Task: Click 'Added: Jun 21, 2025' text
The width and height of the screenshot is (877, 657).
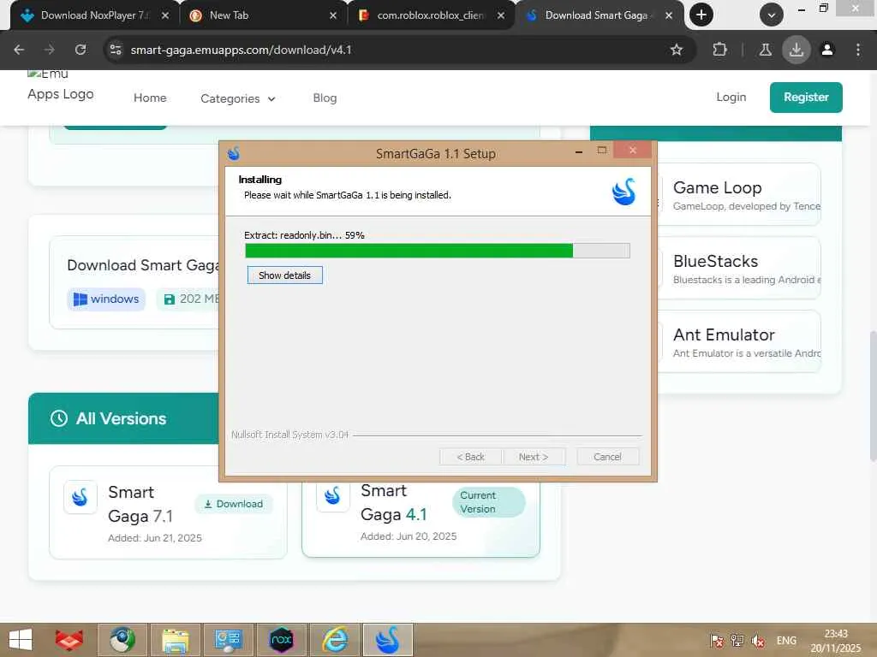Action: pos(155,538)
